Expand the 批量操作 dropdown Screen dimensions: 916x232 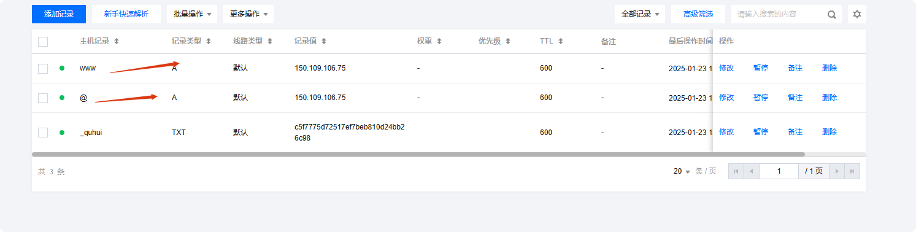(192, 14)
